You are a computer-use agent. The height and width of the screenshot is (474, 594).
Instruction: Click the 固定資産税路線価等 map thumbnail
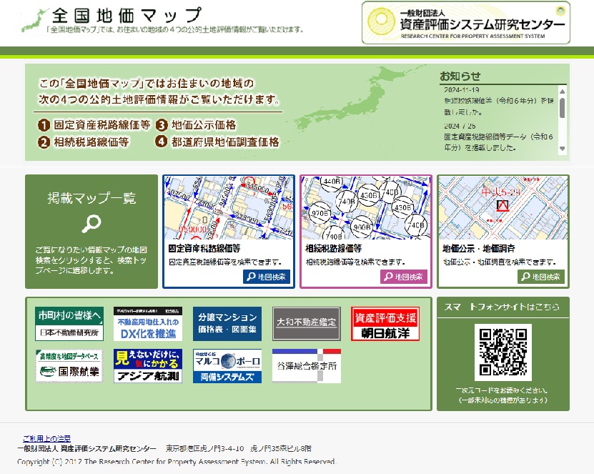pos(227,207)
